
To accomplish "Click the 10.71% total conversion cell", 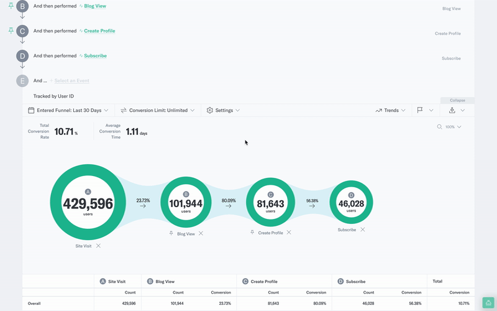I will tap(463, 304).
